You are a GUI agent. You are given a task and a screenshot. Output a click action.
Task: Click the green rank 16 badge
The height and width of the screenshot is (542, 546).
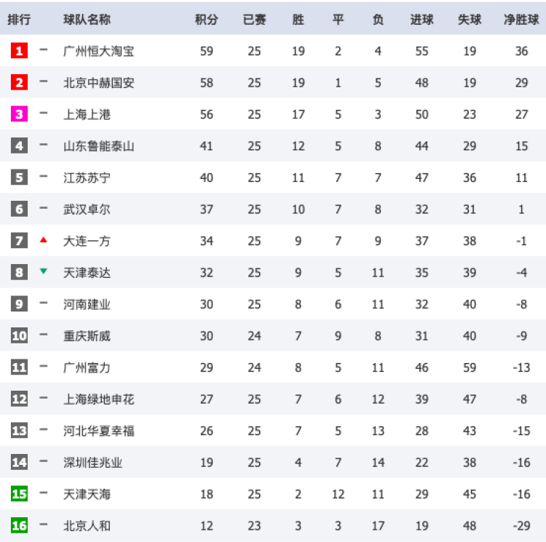point(19,526)
